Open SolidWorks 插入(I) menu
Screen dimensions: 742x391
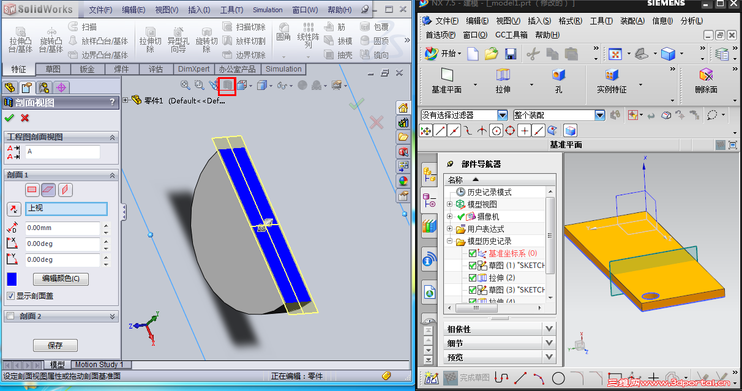click(199, 10)
